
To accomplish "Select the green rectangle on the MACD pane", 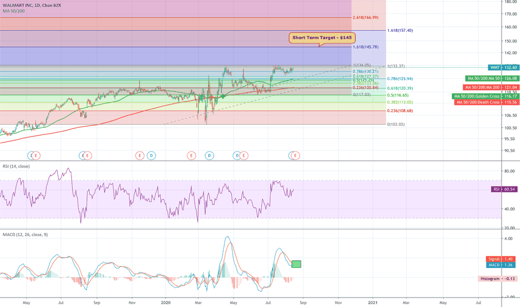I will (296, 264).
